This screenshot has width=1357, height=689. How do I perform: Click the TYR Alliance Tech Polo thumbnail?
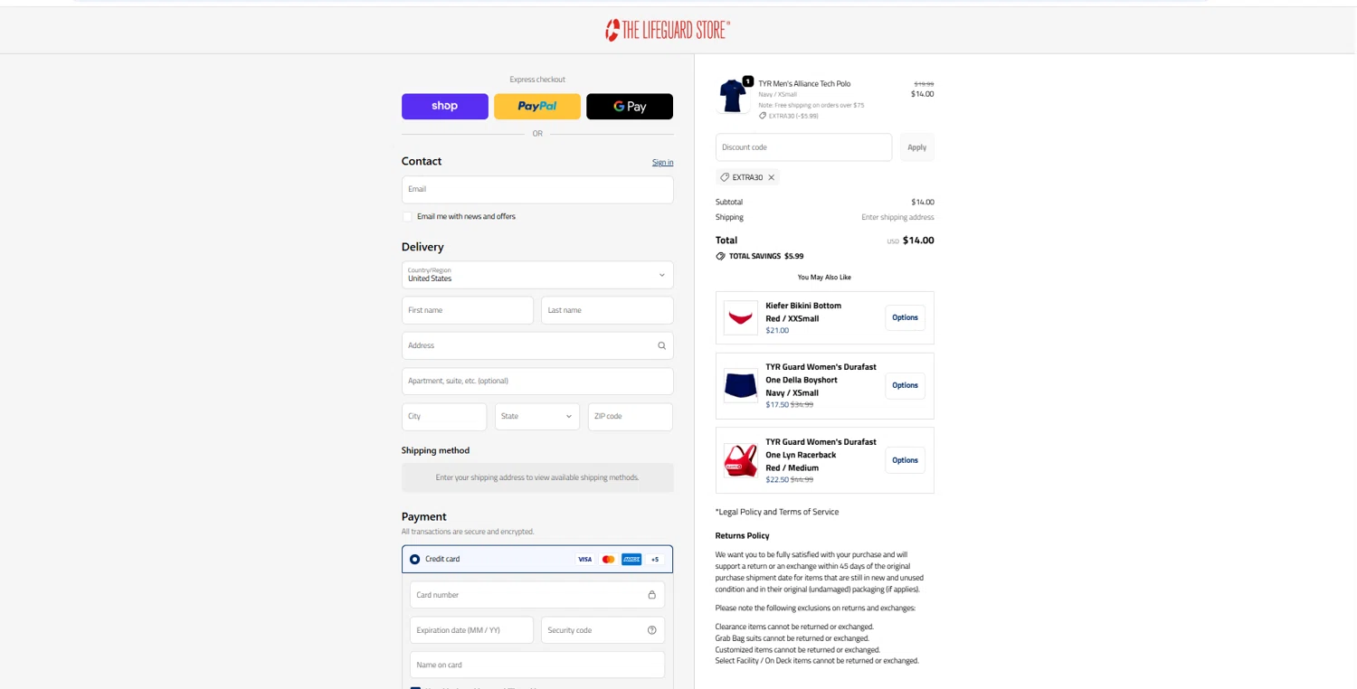[733, 95]
